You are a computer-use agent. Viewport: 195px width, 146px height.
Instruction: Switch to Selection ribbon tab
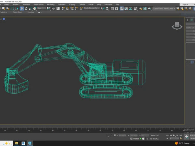[x=4, y=12]
